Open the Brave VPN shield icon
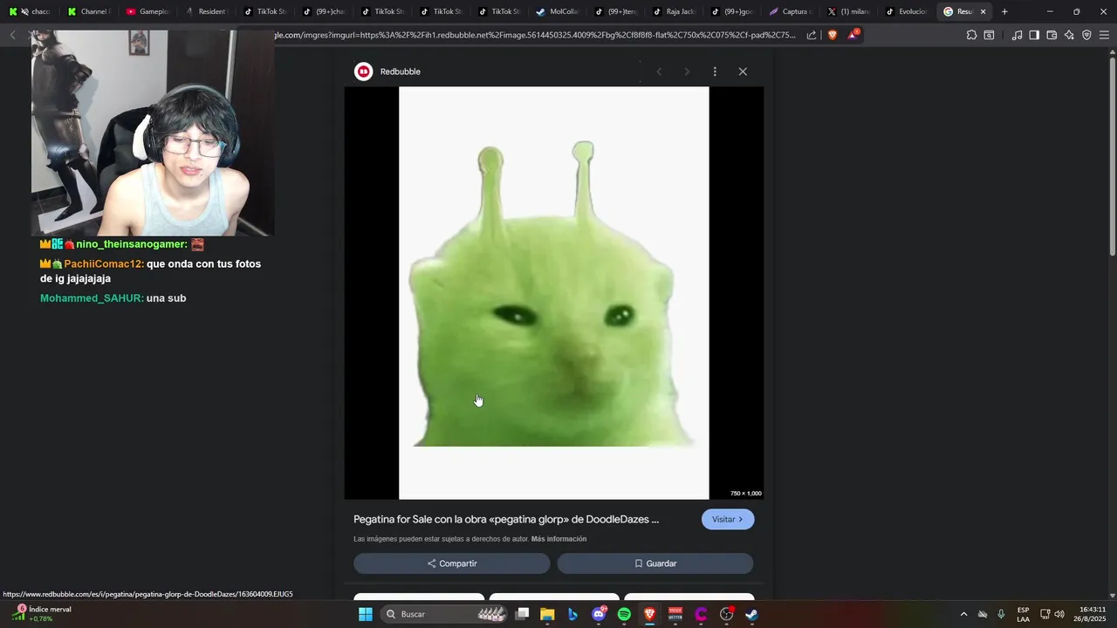 [x=1086, y=35]
